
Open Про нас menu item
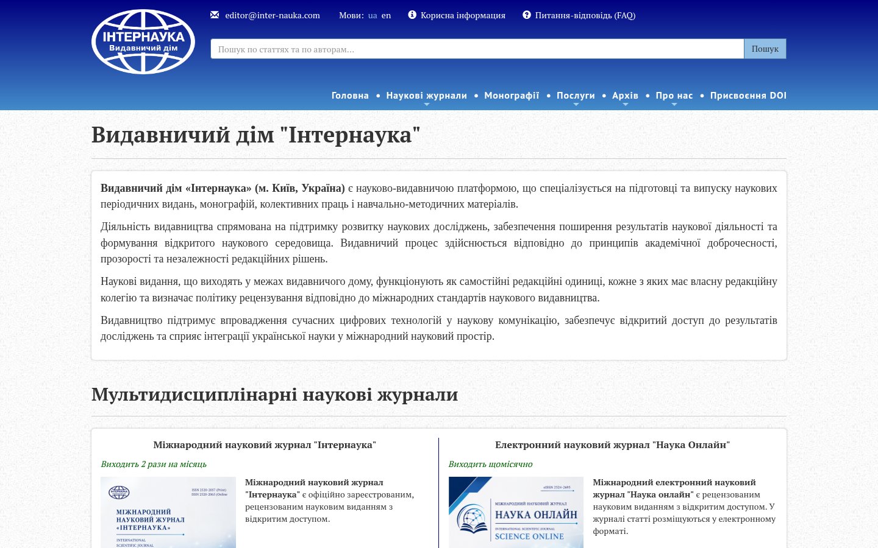coord(674,96)
